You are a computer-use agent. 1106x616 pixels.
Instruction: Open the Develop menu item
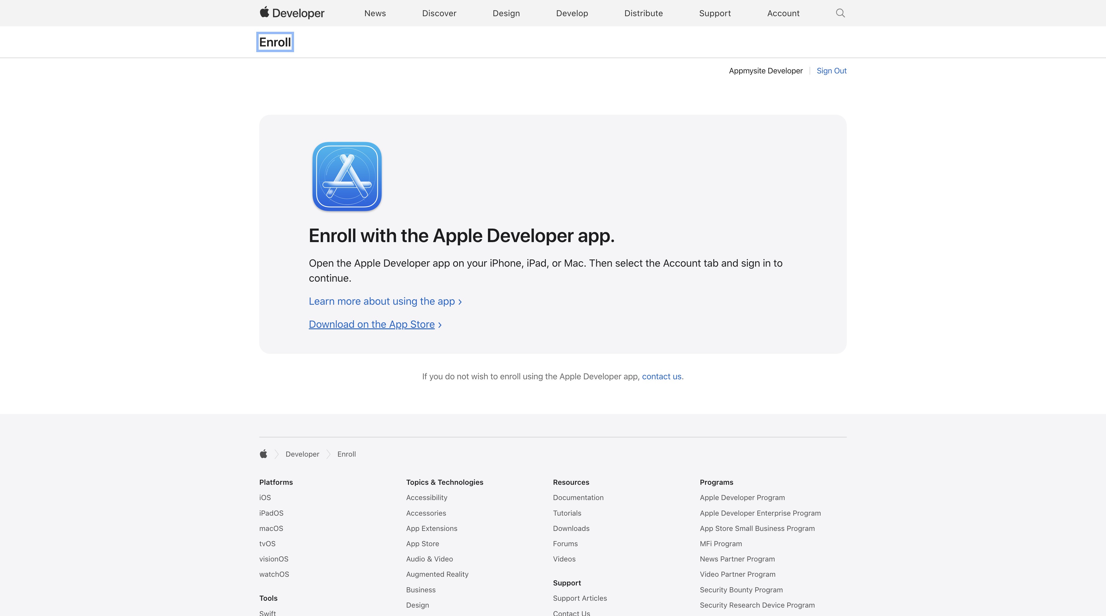pyautogui.click(x=572, y=13)
